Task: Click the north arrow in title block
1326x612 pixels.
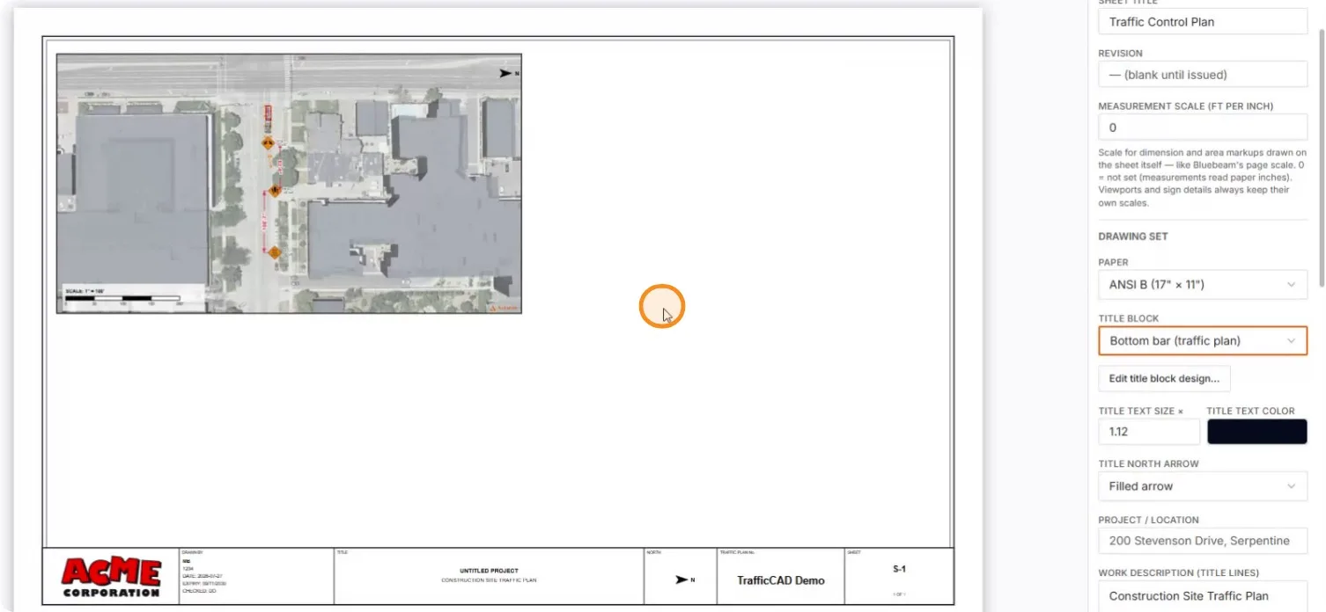Action: tap(684, 579)
